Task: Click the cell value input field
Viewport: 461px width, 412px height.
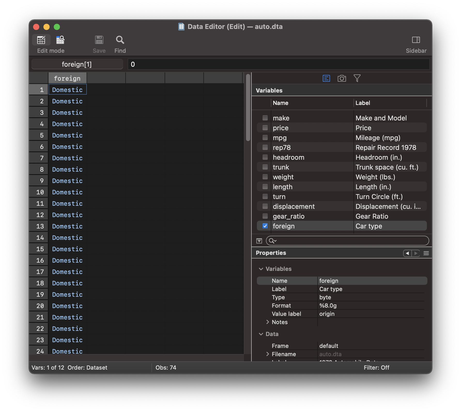Action: (279, 64)
